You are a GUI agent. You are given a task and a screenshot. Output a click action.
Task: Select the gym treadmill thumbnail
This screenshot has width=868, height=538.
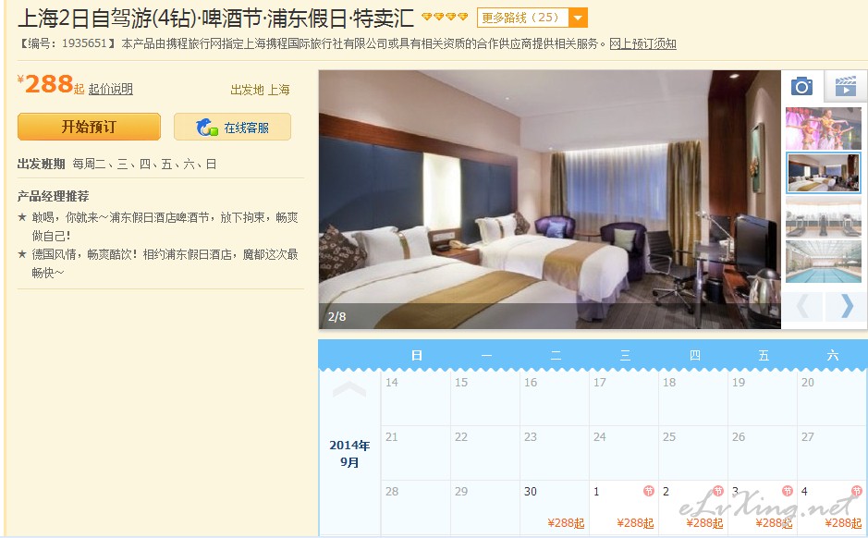[823, 217]
